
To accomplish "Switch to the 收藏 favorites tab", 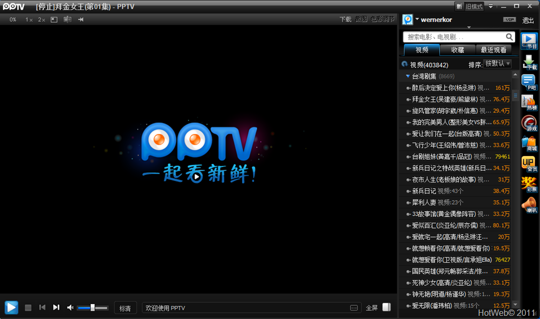I will click(x=458, y=50).
